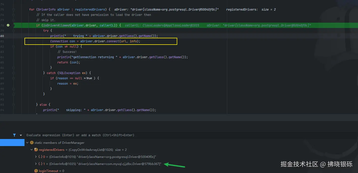The height and width of the screenshot is (173, 358).
Task: Click inline hint 'registeredDrivers: size = 2'
Action: pos(251,10)
